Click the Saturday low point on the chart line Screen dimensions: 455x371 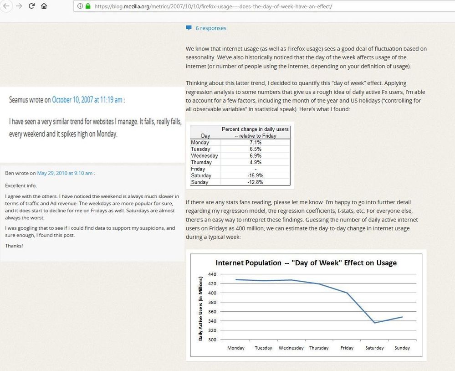tap(375, 322)
